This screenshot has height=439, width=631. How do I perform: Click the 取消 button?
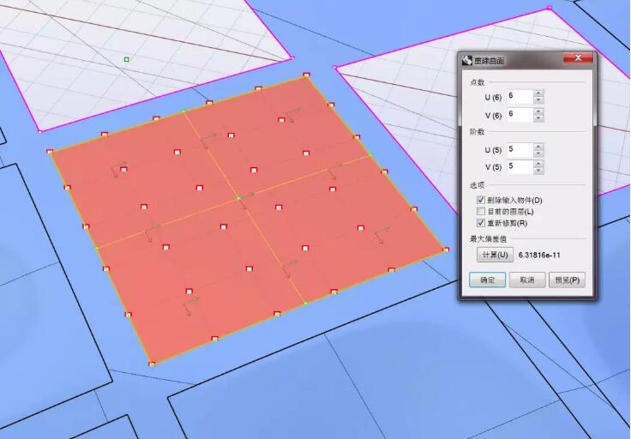pyautogui.click(x=527, y=280)
